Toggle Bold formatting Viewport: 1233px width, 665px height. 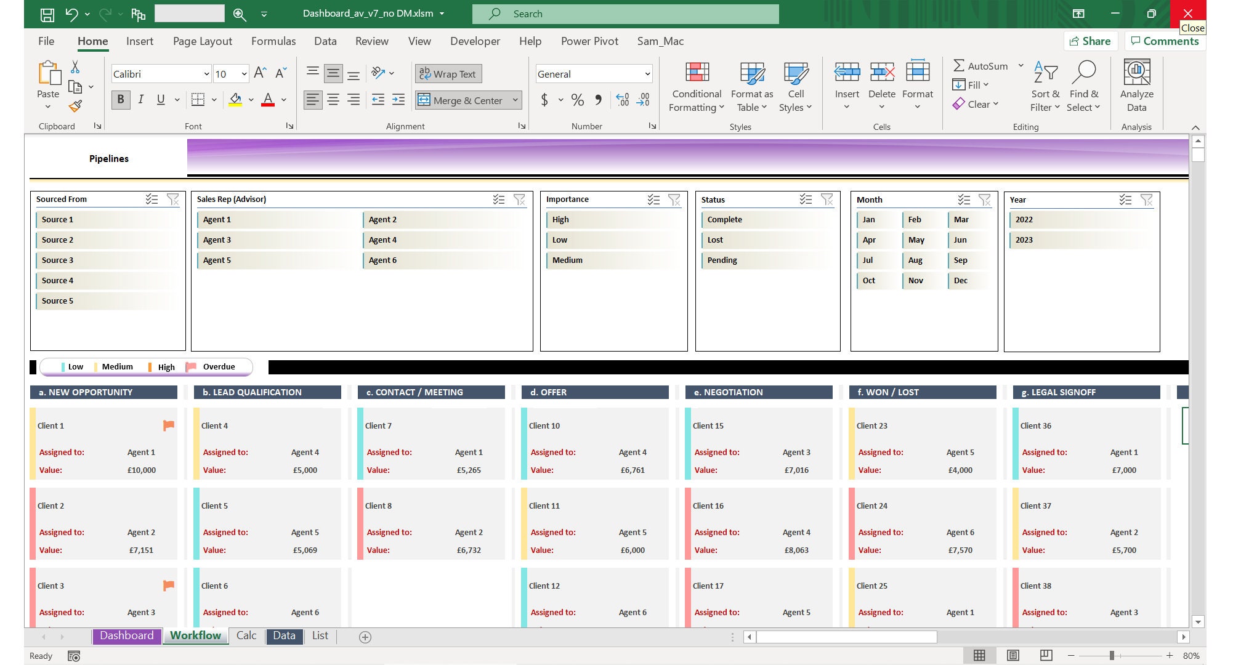[121, 99]
